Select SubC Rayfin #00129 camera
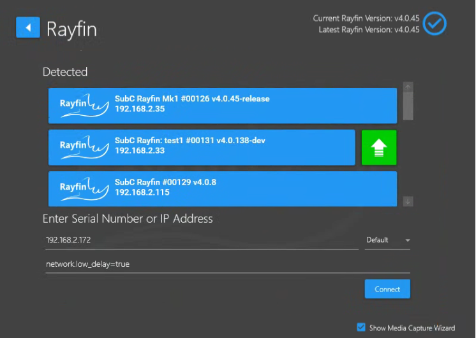This screenshot has height=338, width=476. click(255, 188)
